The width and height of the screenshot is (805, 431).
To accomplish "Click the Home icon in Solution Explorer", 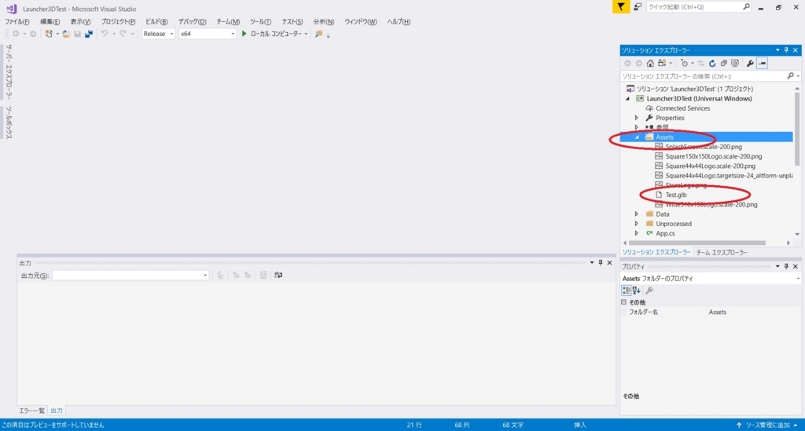I will [x=650, y=64].
